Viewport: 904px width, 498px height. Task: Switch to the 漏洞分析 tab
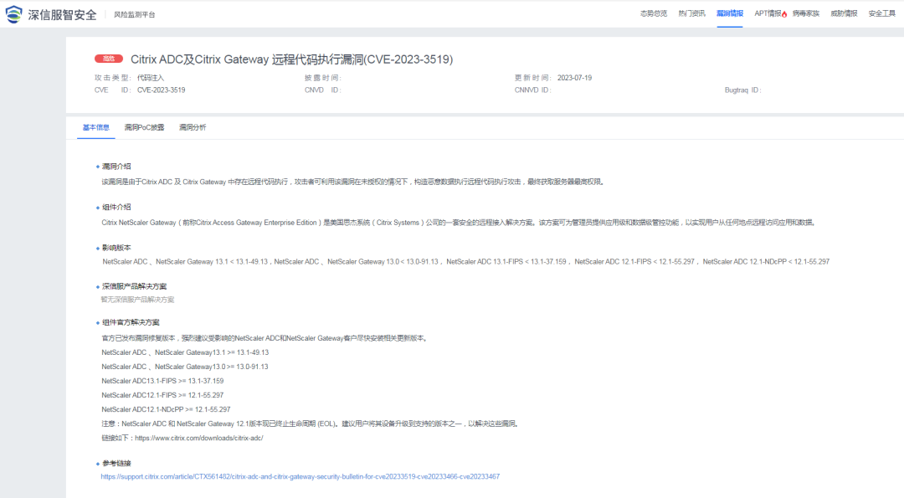(192, 127)
